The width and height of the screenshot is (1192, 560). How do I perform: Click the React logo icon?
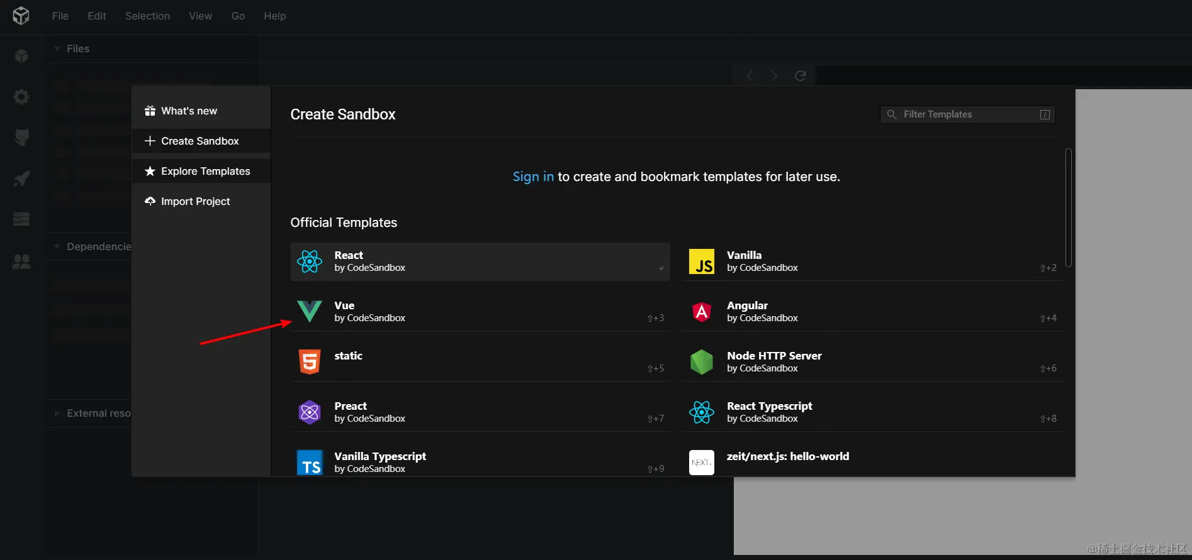click(x=310, y=261)
